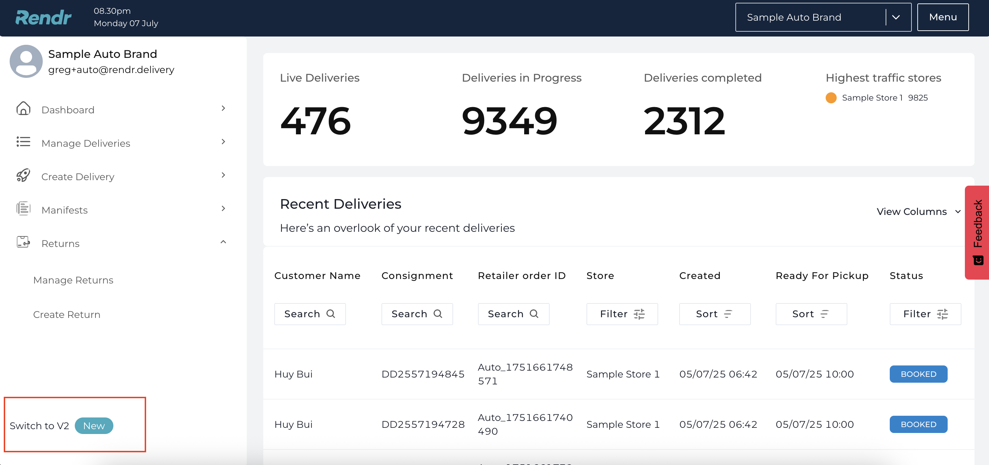This screenshot has height=465, width=989.
Task: Click the Create Delivery rocket icon
Action: click(x=23, y=175)
